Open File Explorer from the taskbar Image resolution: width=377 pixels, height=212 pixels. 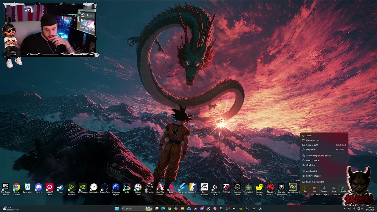point(182,209)
